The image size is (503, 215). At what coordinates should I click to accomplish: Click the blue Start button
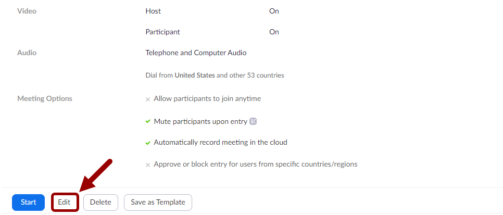[x=28, y=202]
